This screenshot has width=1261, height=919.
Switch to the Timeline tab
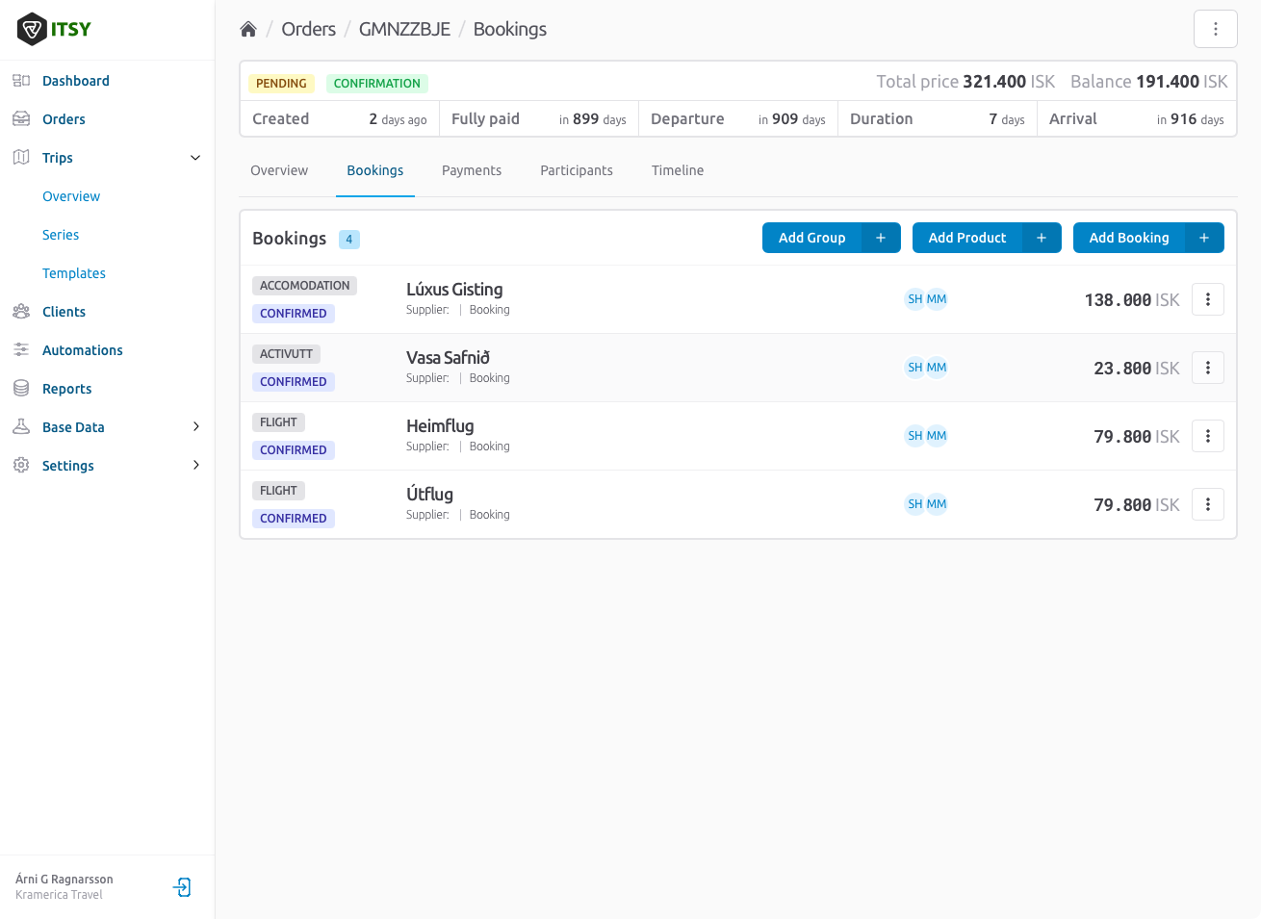coord(678,170)
